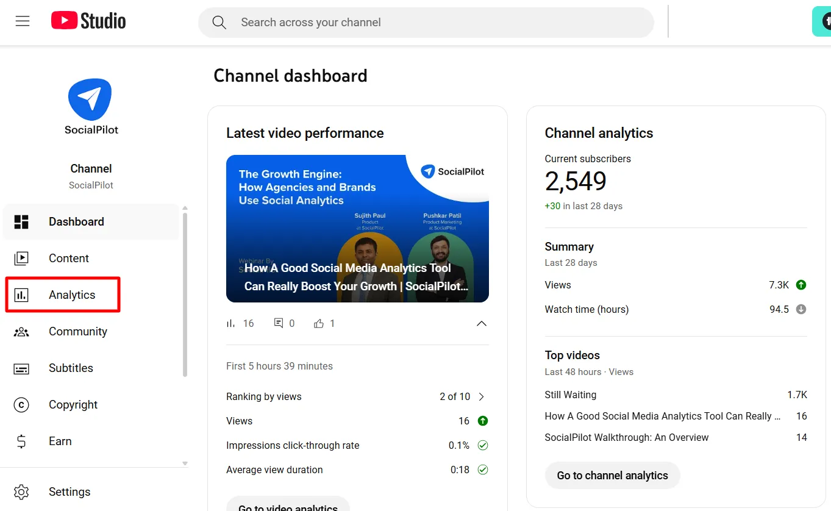Select Copyright in the sidebar

click(x=73, y=404)
